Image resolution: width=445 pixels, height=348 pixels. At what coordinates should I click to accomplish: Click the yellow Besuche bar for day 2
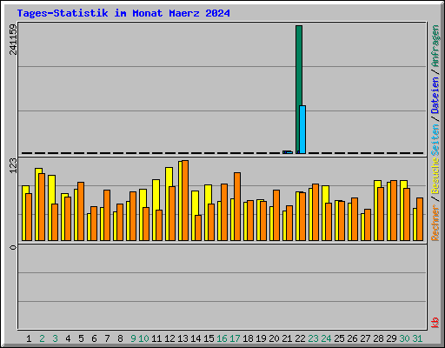37,204
